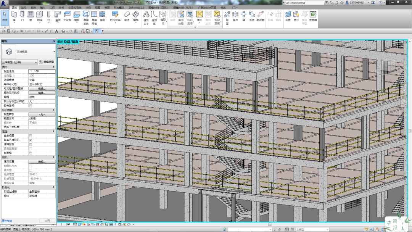
Task: Uncheck Crop Region Visible (裁剪区域可见) checkbox
Action: coord(31,140)
